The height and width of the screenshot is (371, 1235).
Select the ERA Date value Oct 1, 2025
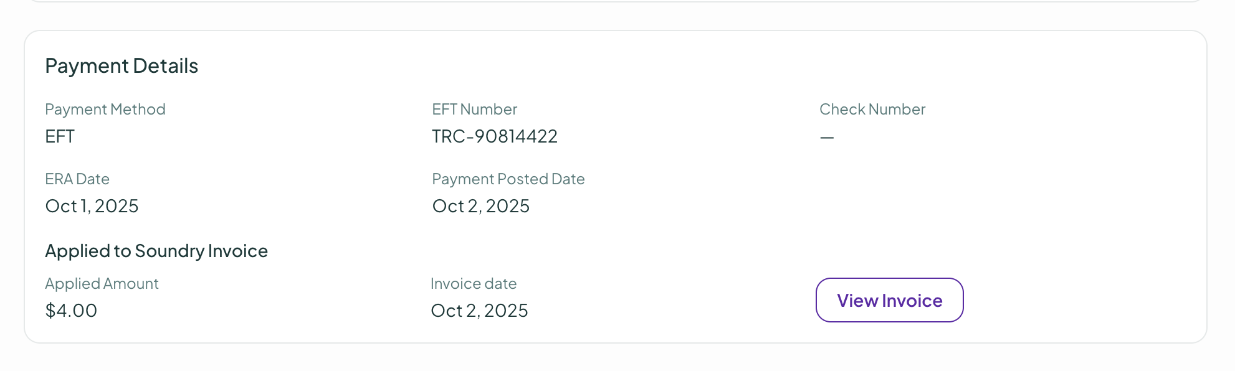tap(92, 205)
